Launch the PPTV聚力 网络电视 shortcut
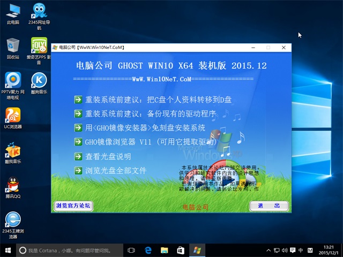 [x=13, y=86]
